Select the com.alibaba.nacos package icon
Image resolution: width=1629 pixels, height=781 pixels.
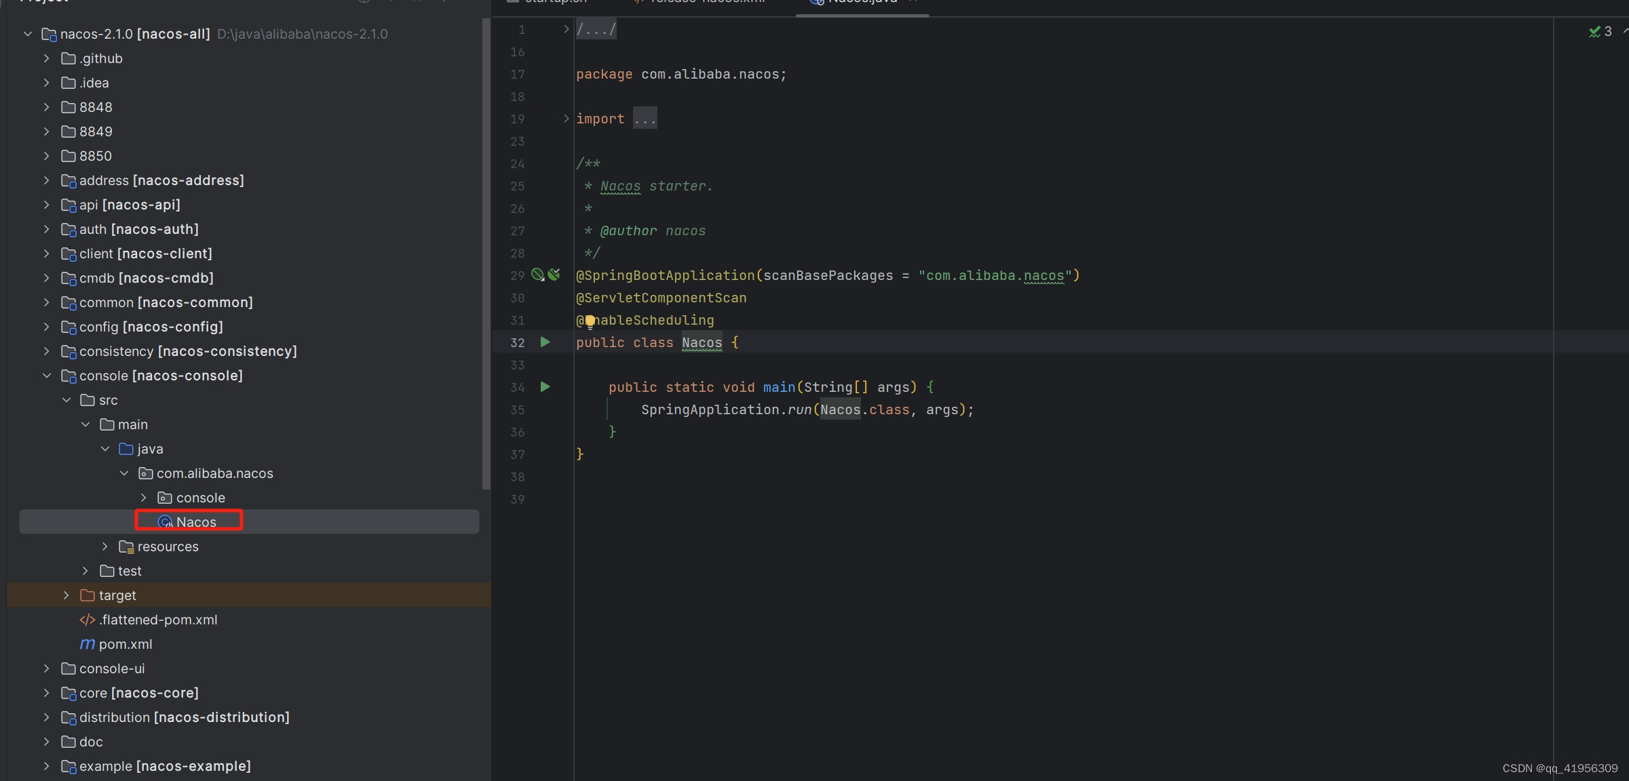click(x=145, y=473)
